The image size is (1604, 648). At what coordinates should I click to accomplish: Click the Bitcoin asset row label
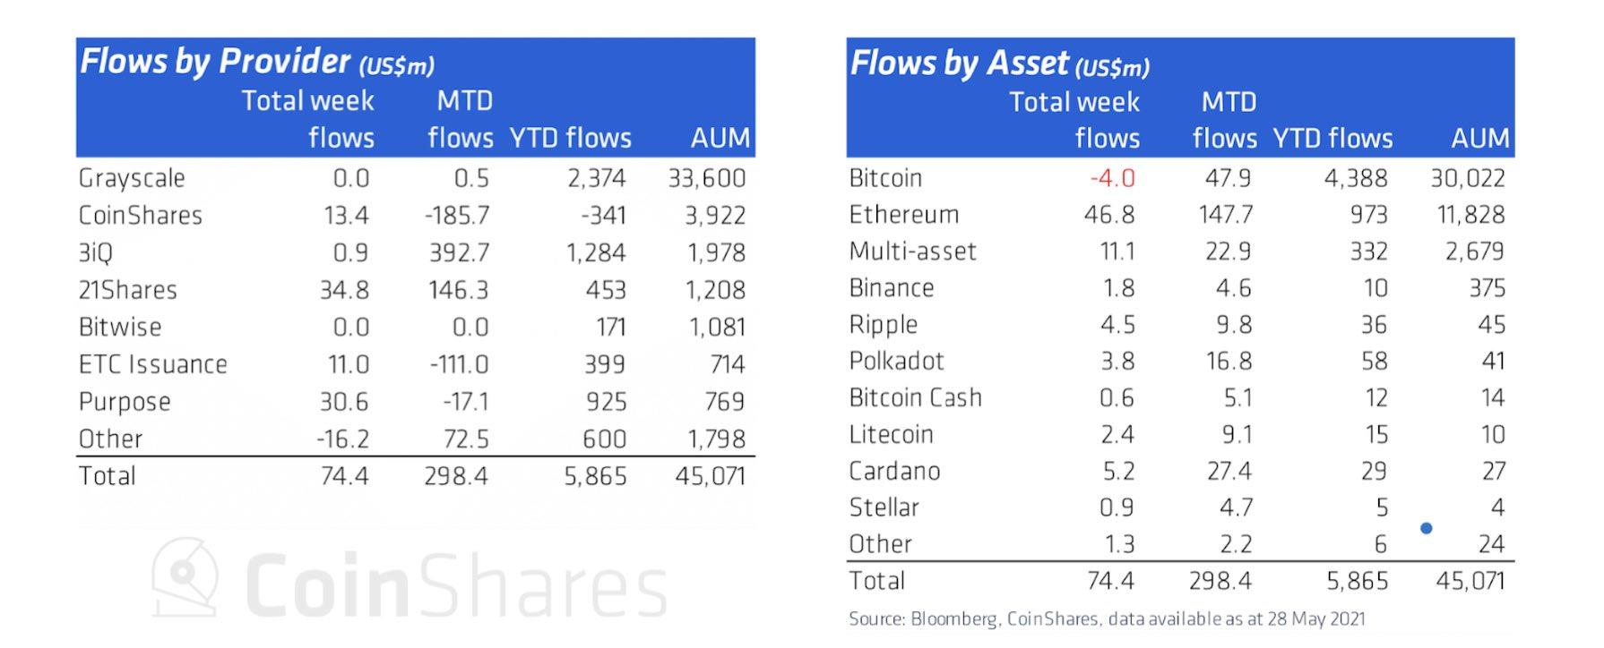click(885, 178)
